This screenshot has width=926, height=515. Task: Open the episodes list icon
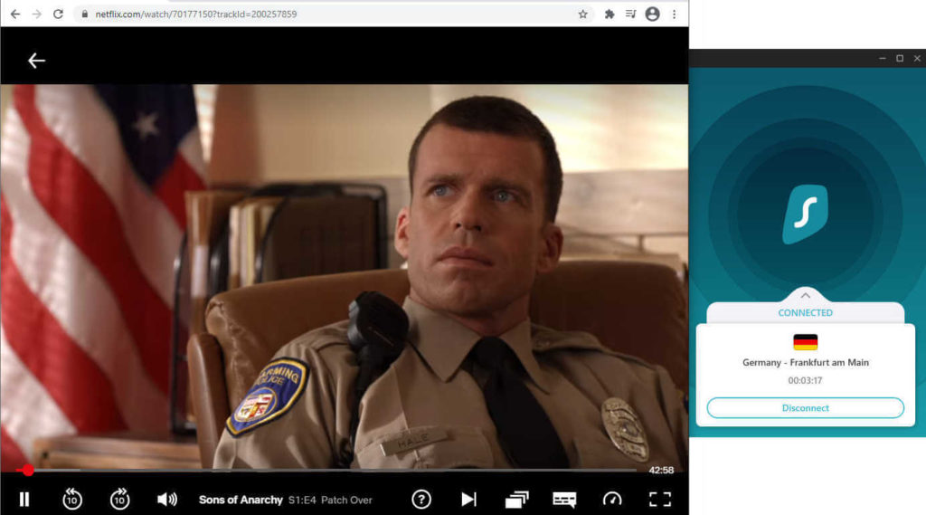click(x=516, y=500)
